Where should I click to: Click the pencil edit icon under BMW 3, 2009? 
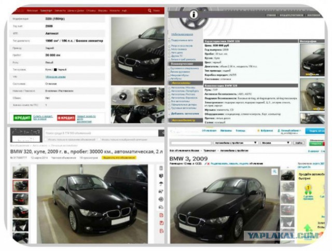point(206,163)
